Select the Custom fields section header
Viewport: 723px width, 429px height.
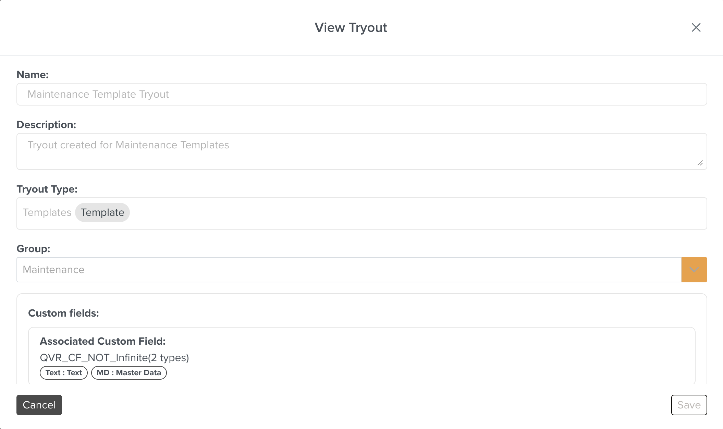(x=63, y=313)
